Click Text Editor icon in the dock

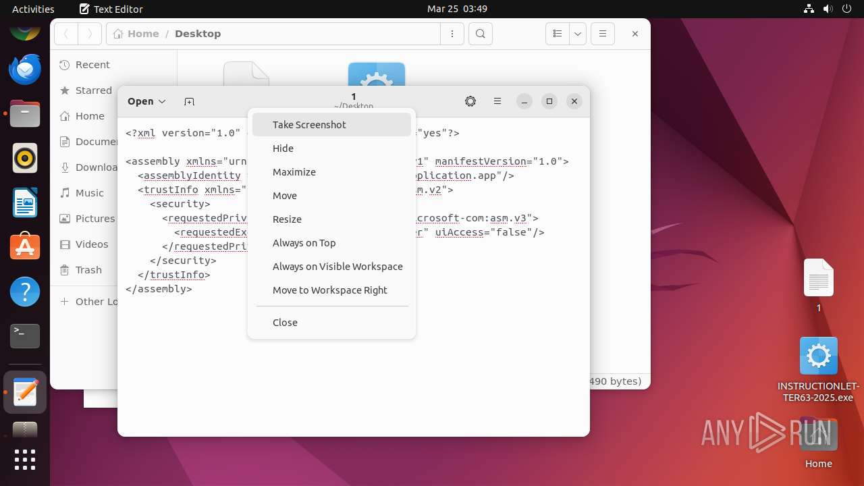click(25, 392)
